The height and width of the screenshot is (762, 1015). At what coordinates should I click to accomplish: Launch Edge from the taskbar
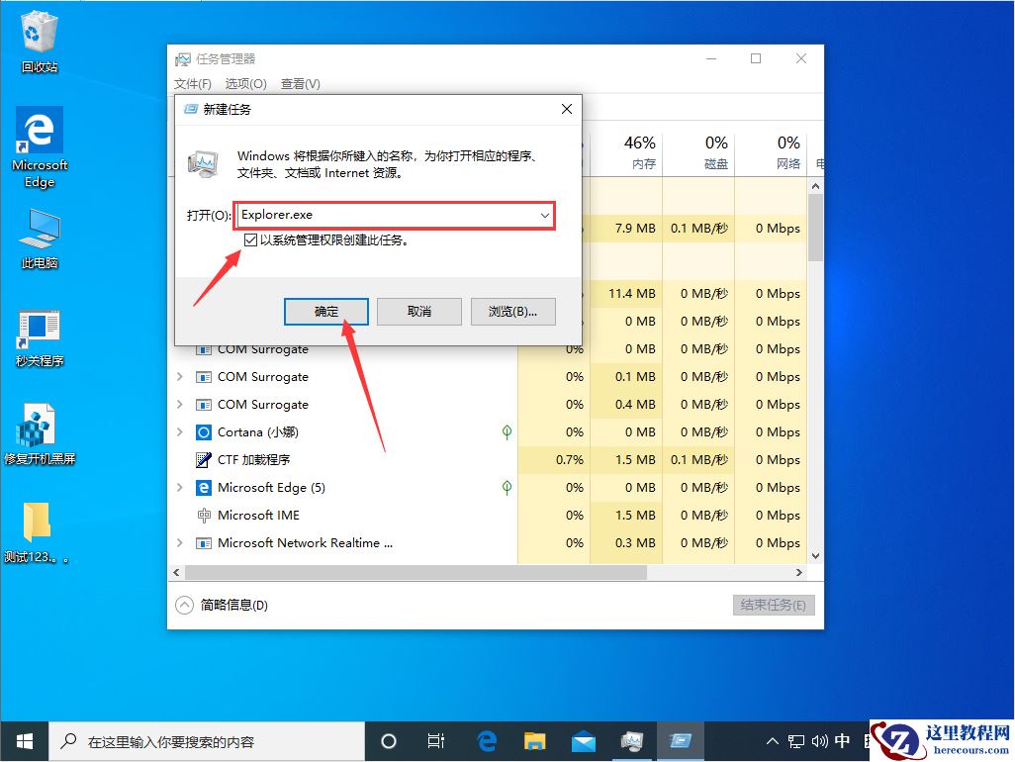(486, 740)
